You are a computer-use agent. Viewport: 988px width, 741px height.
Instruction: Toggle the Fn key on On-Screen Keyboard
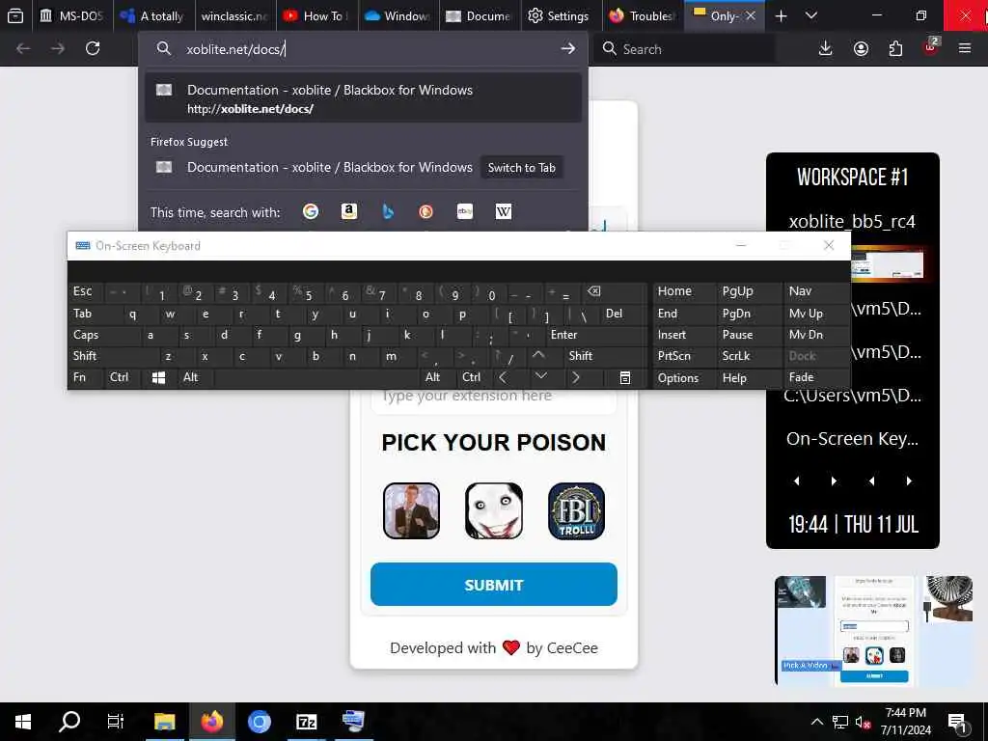86,377
